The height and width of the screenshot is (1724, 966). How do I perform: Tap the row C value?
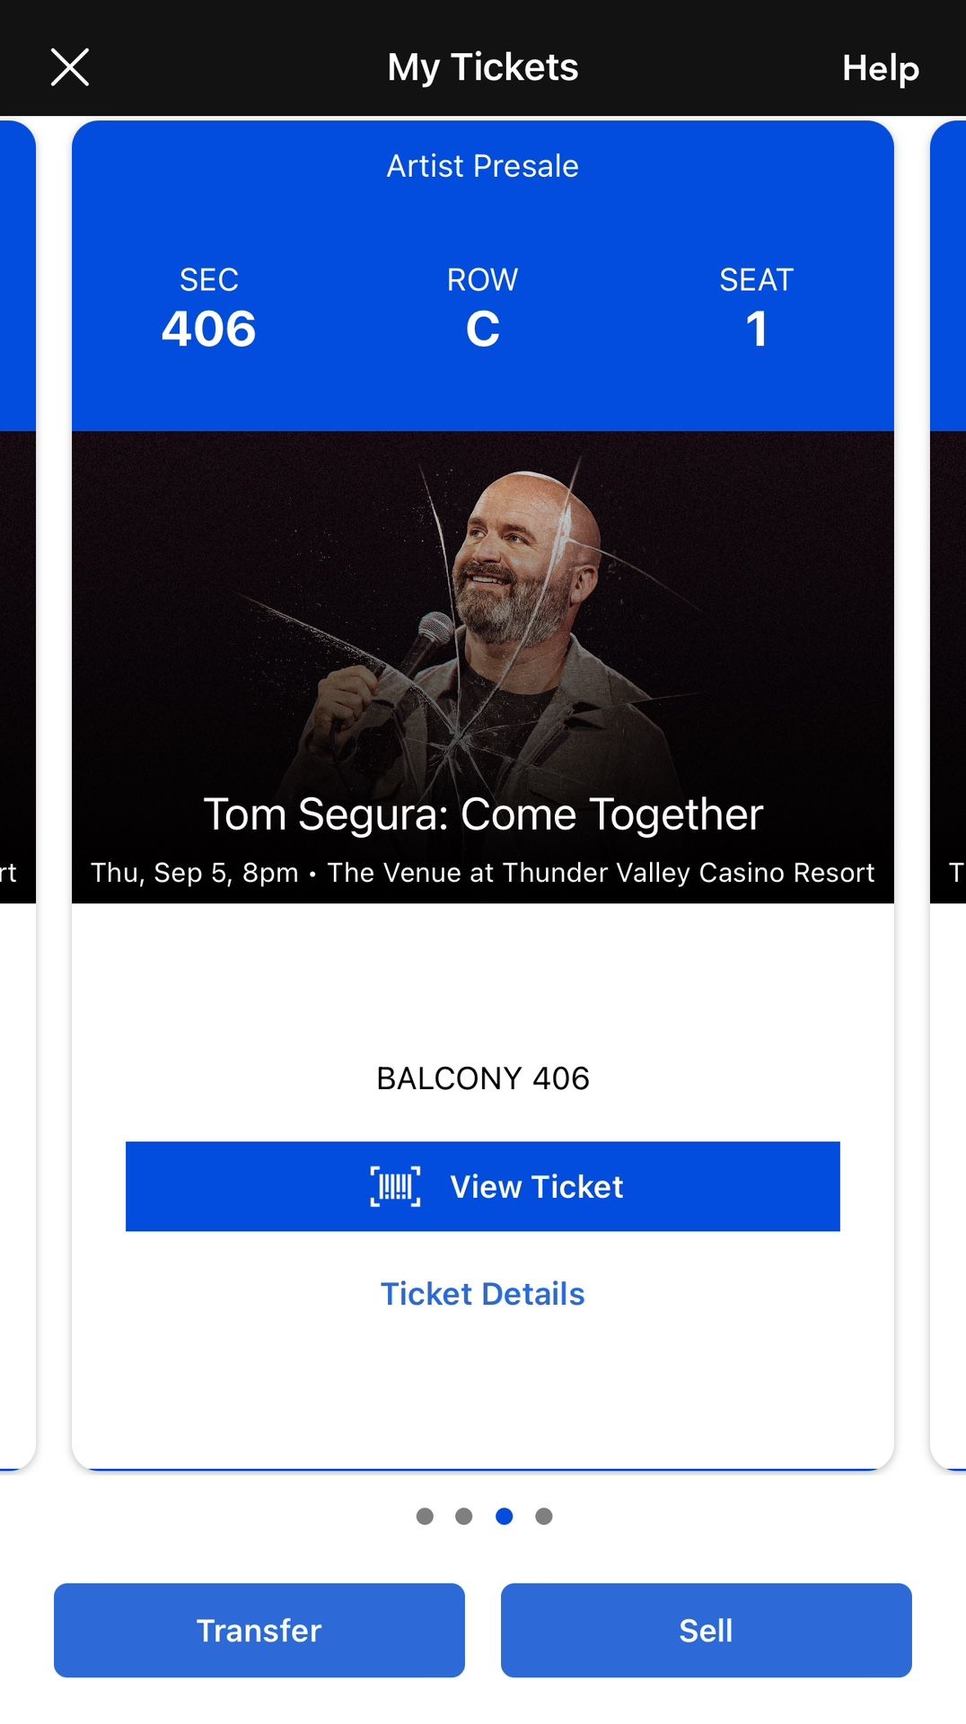tap(483, 329)
